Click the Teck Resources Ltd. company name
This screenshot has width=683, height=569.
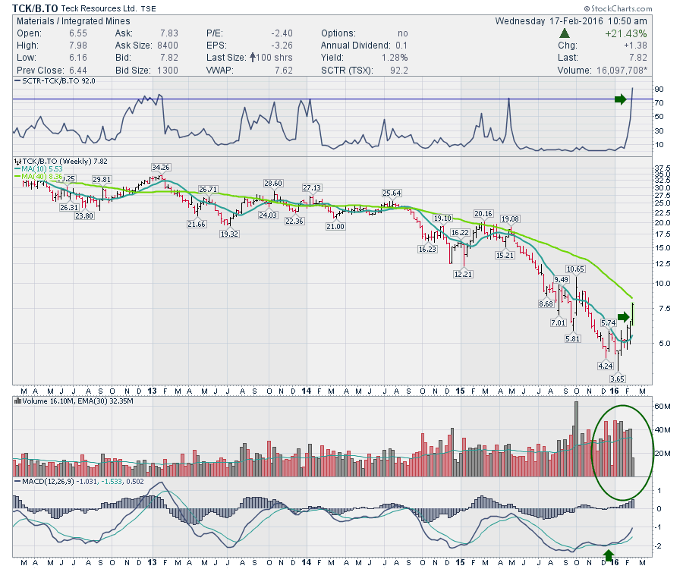coord(99,8)
